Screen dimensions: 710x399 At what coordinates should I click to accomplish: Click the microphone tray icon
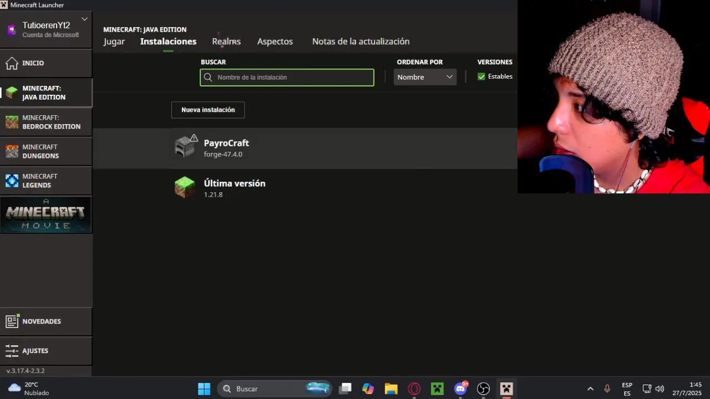tap(607, 389)
